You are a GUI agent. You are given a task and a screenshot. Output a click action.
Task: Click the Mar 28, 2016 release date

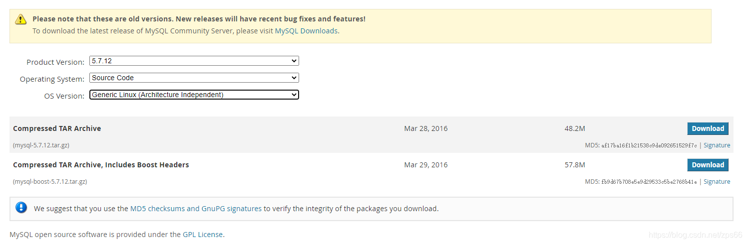pyautogui.click(x=426, y=128)
